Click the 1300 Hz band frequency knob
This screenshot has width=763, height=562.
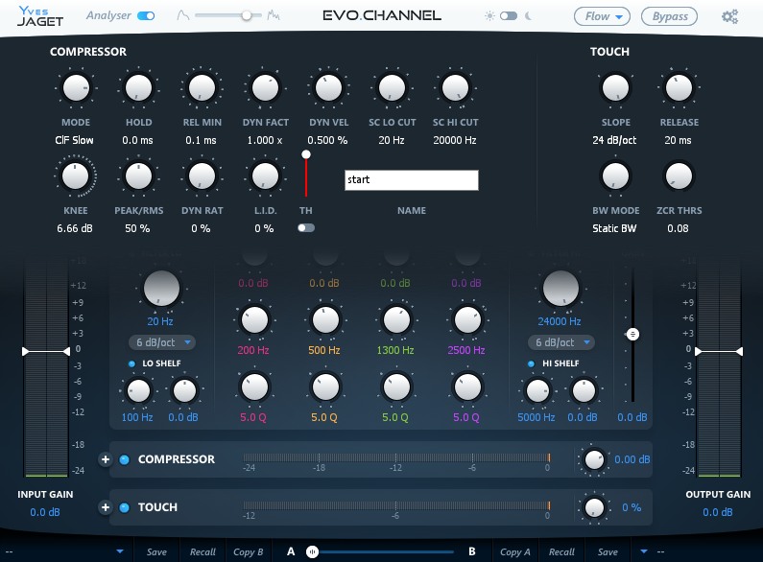coord(396,320)
